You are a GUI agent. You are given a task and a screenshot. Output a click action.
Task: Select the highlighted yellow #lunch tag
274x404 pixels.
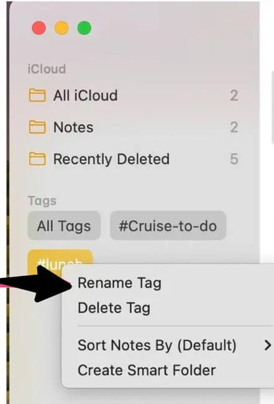coord(60,258)
